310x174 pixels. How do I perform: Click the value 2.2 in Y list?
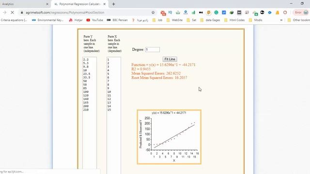tap(86, 59)
